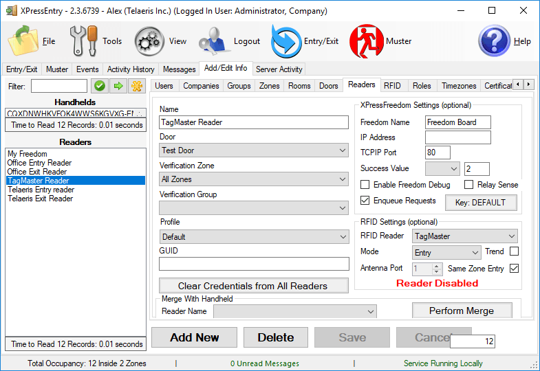Switch to the Entry/Exit main tab
This screenshot has width=540, height=371.
click(22, 69)
